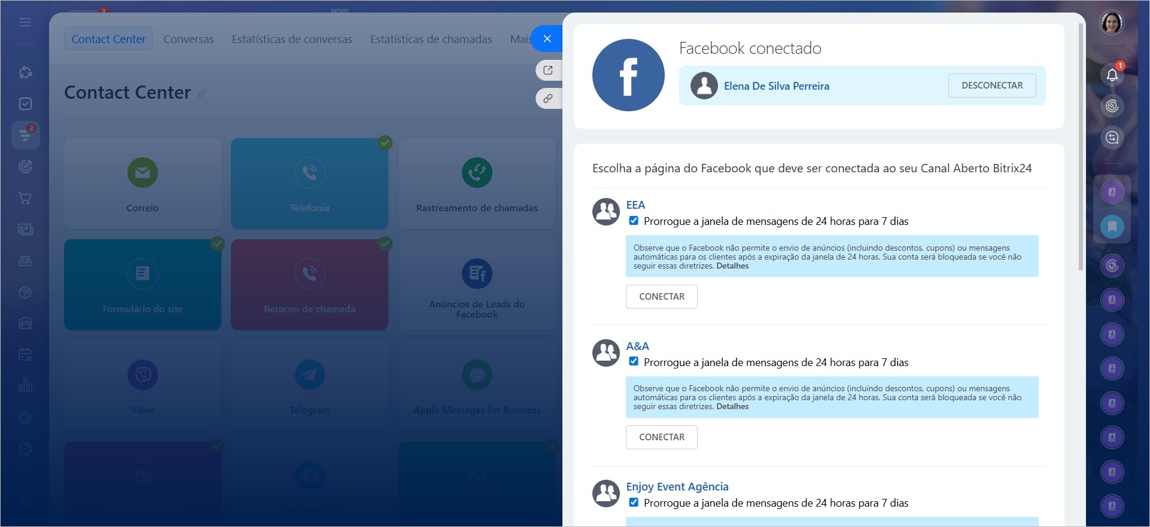Open side panel in a new window

(548, 70)
